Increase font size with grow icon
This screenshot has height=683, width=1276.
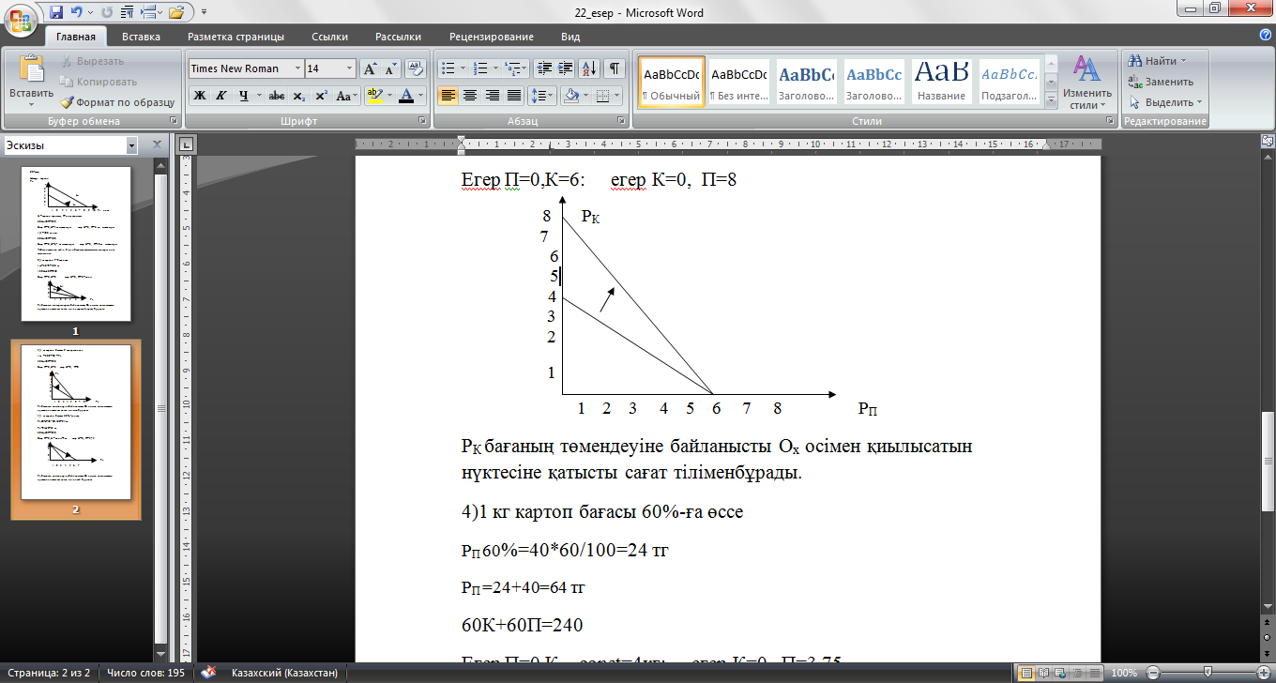[x=370, y=68]
